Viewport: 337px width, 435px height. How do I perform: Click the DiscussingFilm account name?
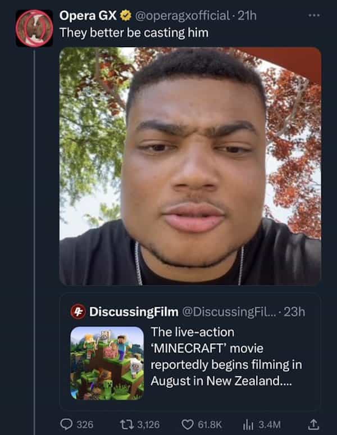pos(134,311)
